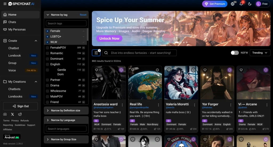The image size is (273, 147).
Task: Open the notifications bell
Action: [241, 4]
